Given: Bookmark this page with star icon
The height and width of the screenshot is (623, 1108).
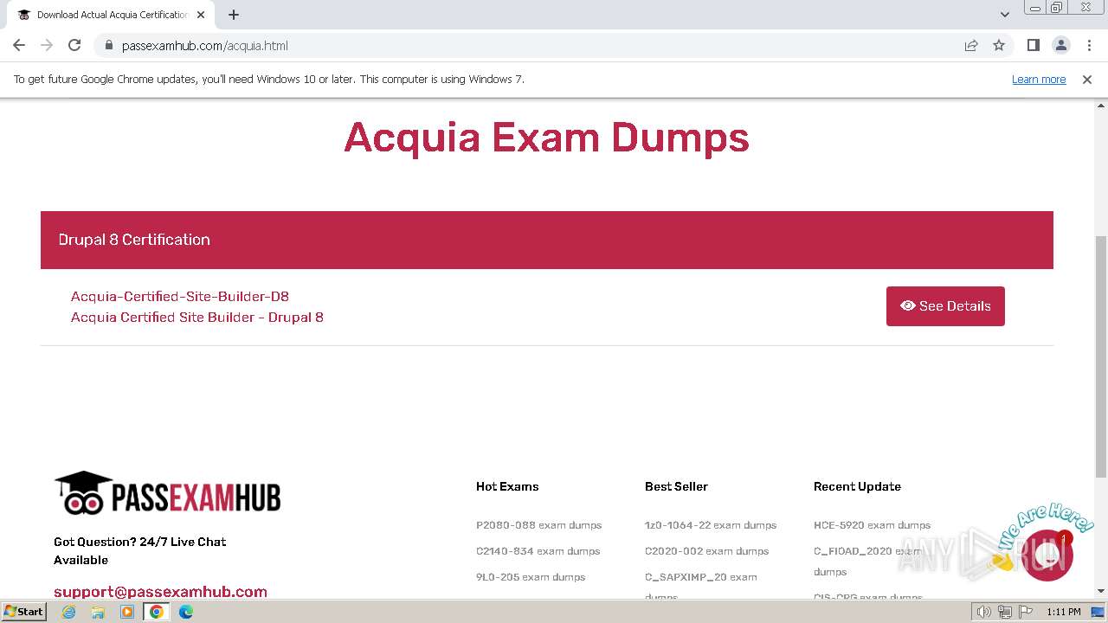Looking at the screenshot, I should (999, 45).
